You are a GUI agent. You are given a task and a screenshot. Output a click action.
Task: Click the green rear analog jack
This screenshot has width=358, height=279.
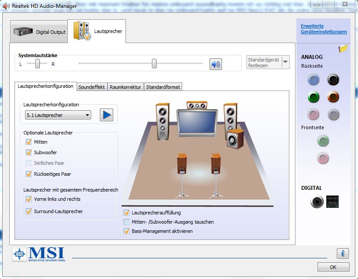point(314,97)
